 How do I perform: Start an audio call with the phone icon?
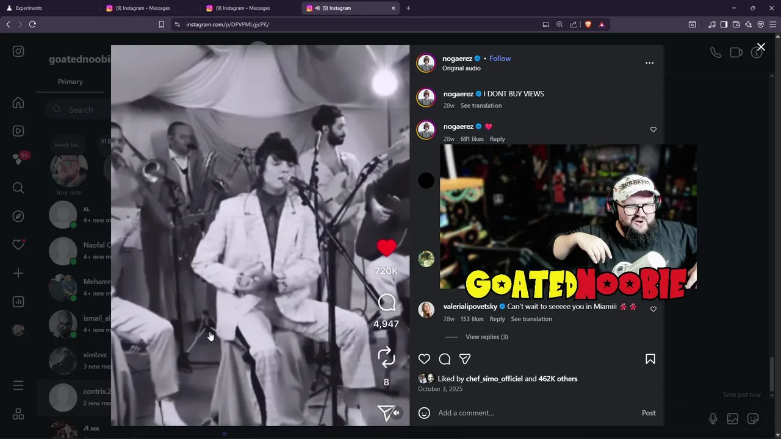[x=716, y=52]
